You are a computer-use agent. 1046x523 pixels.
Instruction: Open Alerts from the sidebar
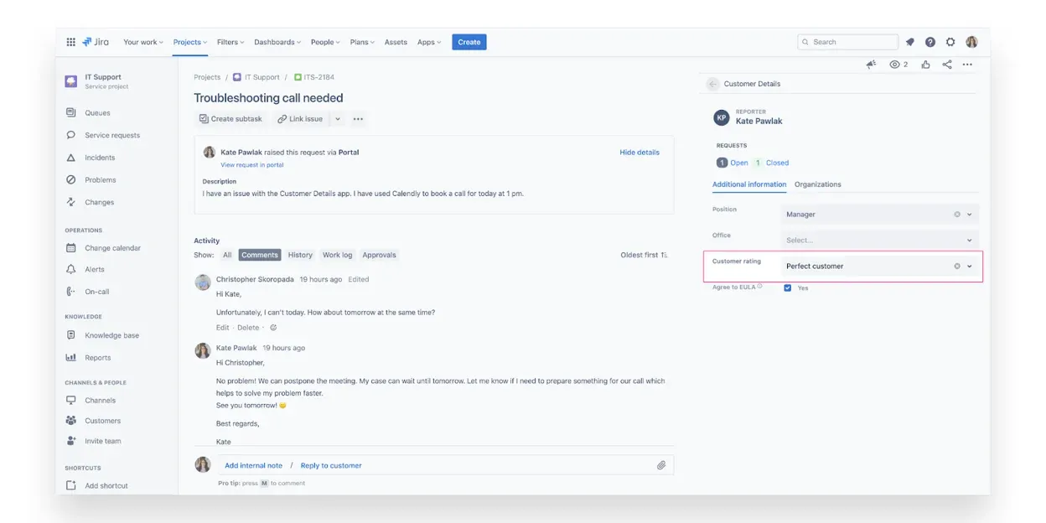pos(93,269)
